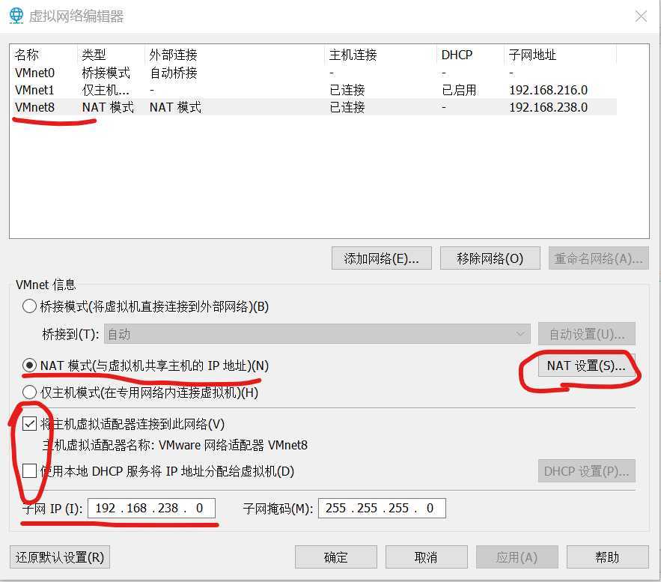Click the 子网 IP input field
Viewport: 661px width, 582px height.
click(151, 508)
